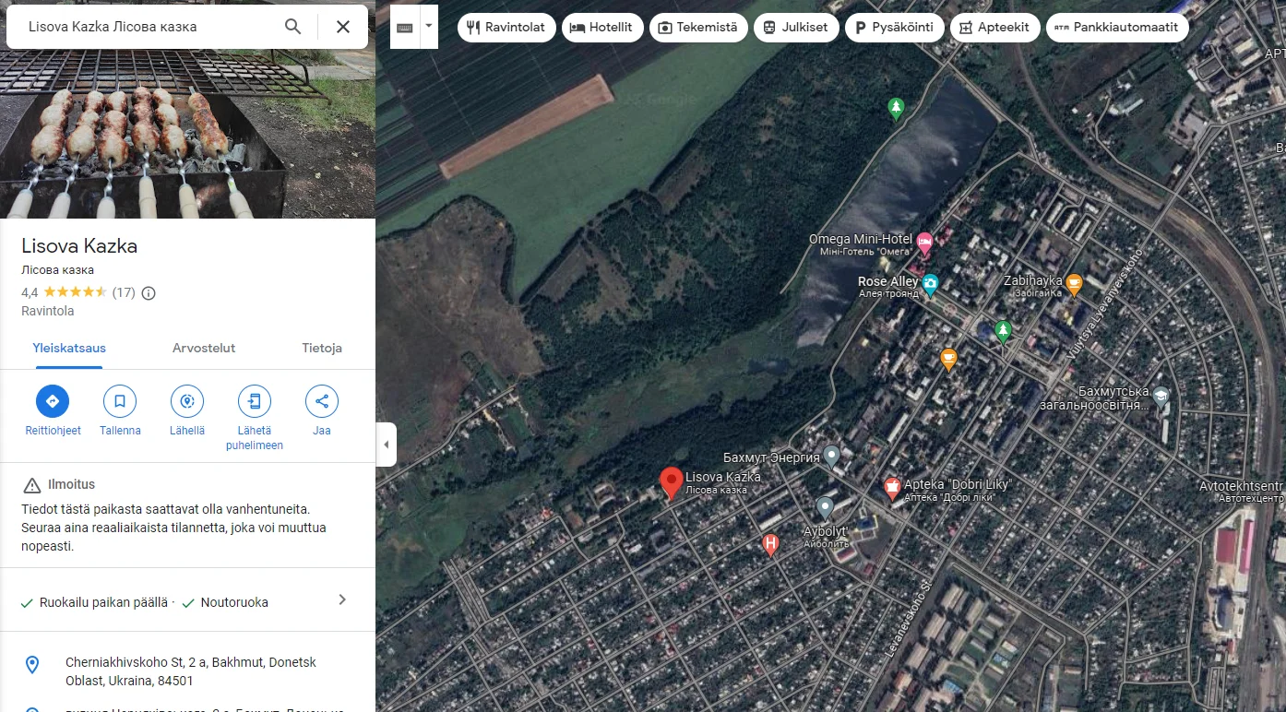Select the Apteka Dobri Liky pharmacy marker
This screenshot has width=1286, height=712.
coord(892,487)
